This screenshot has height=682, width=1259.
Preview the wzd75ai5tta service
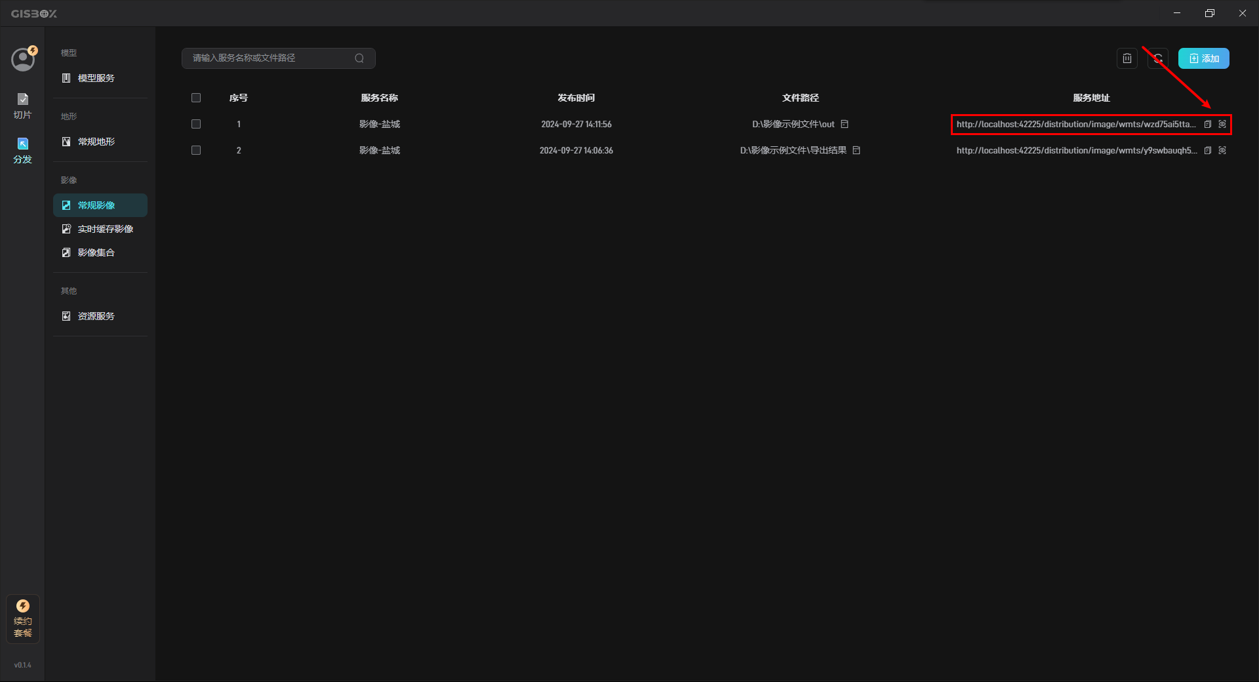pyautogui.click(x=1222, y=124)
